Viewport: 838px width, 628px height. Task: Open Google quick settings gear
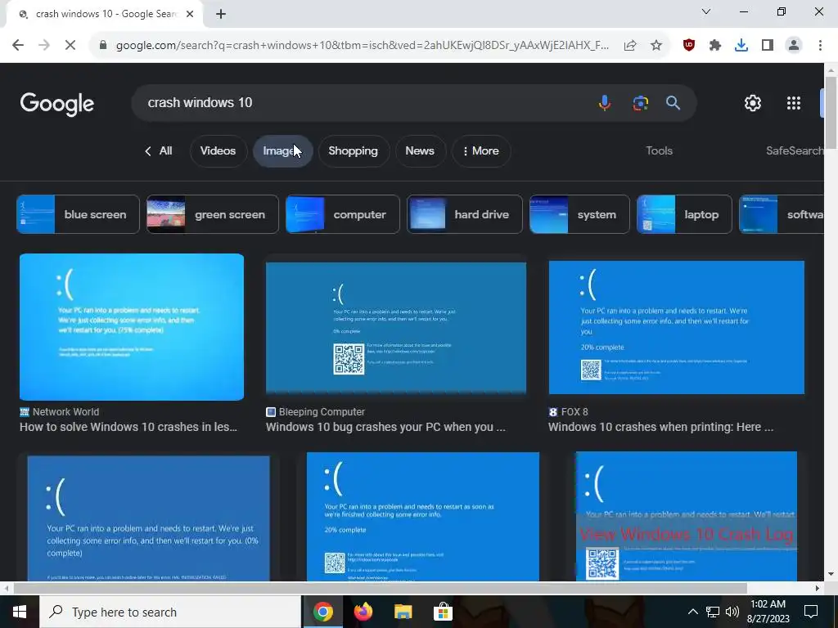coord(753,103)
